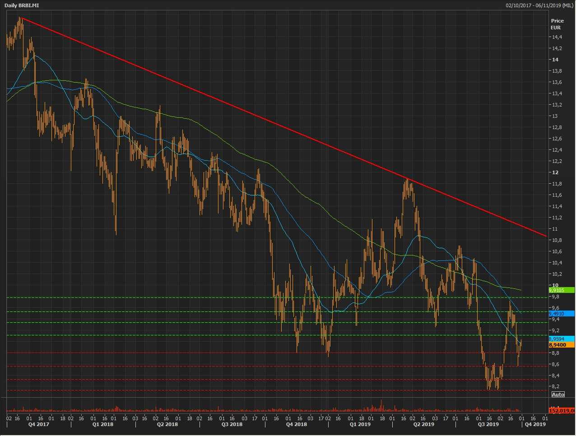
Task: Click the date range label 02/10/2017 - 06/11/2019
Action: (x=540, y=5)
